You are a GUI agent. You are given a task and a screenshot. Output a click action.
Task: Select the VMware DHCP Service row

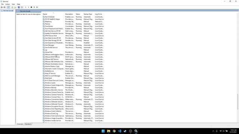point(73,57)
